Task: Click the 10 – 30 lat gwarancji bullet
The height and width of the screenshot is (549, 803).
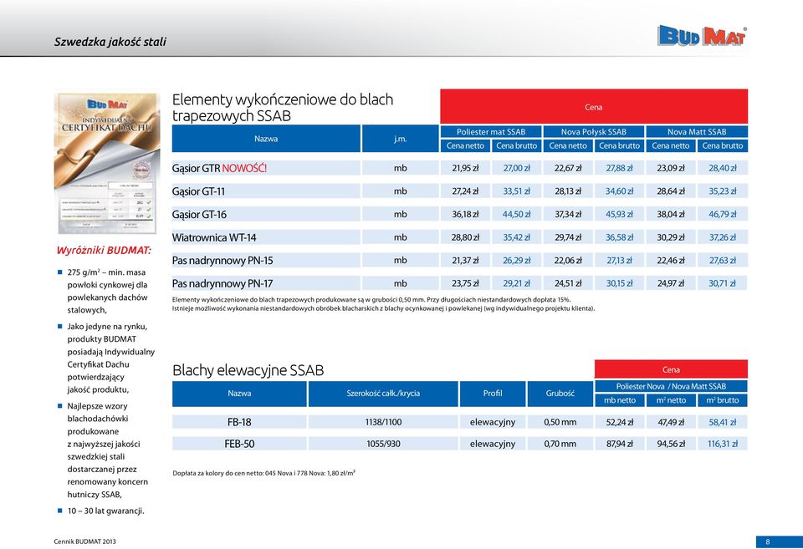Action: coord(105,511)
